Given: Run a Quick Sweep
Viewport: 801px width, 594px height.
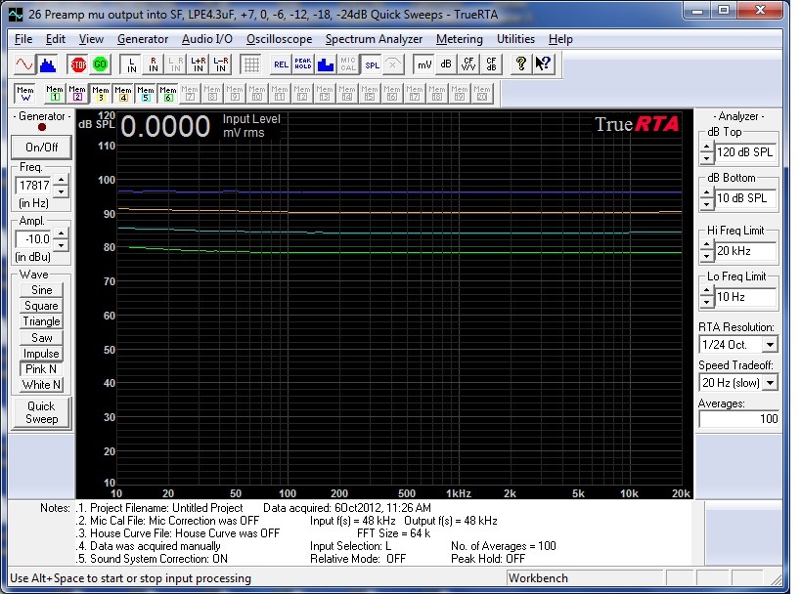Looking at the screenshot, I should 41,412.
